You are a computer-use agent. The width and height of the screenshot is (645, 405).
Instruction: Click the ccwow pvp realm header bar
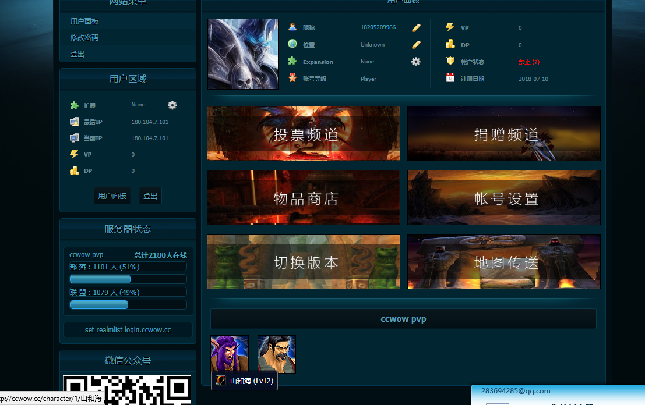pyautogui.click(x=403, y=319)
